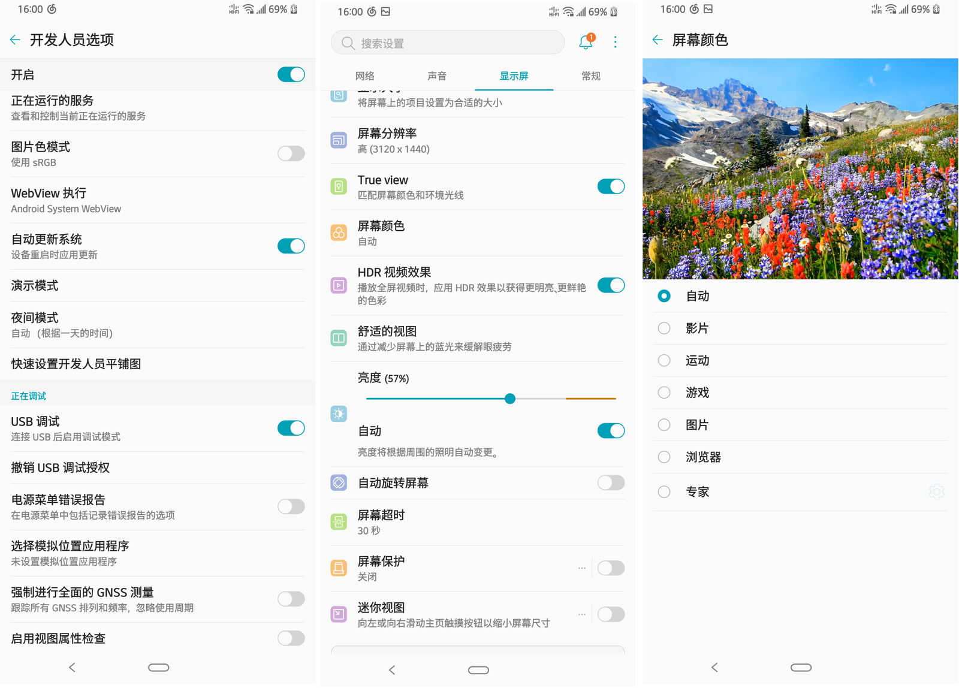
Task: Enable 图片色模式
Action: point(291,153)
